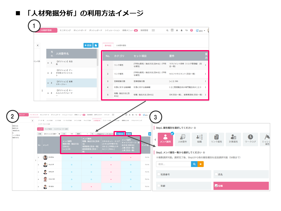Image resolution: width=281 pixels, height=211 pixels.
Task: Open the 【ポジション】 target dropdown in panel 2
Action: point(50,134)
